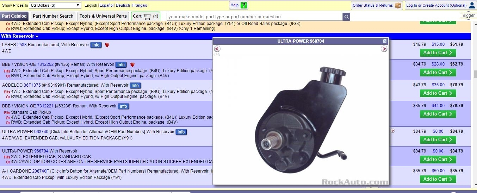The width and height of the screenshot is (477, 193).
Task: Close the ULTRA-POWER 968704 image popup
Action: pyautogui.click(x=385, y=41)
